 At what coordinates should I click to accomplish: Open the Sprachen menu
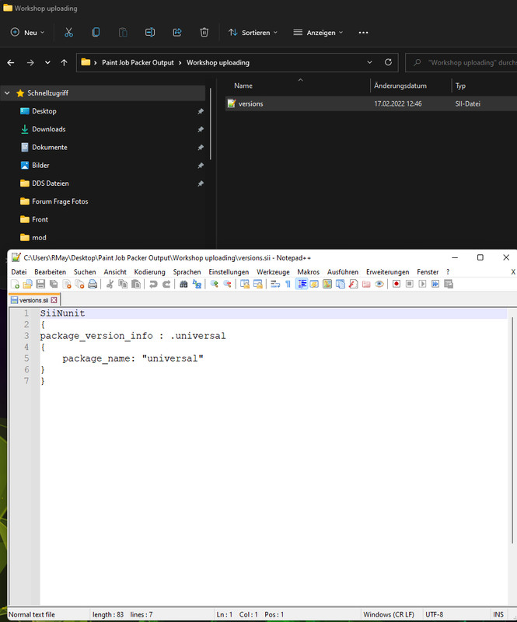coord(187,272)
